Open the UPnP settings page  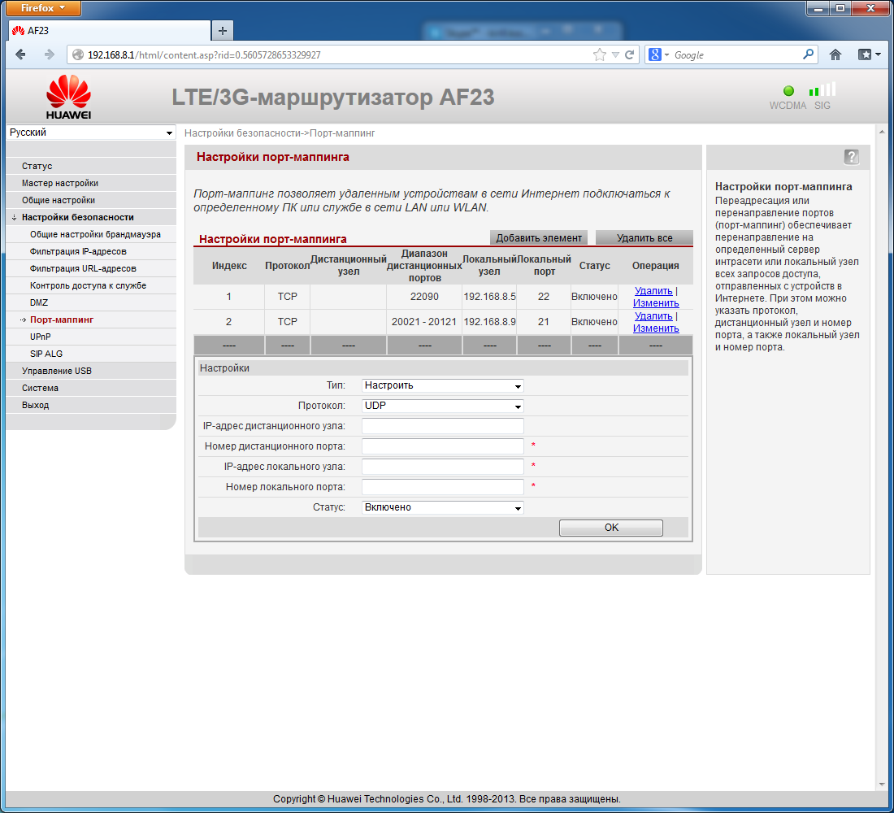(x=91, y=337)
